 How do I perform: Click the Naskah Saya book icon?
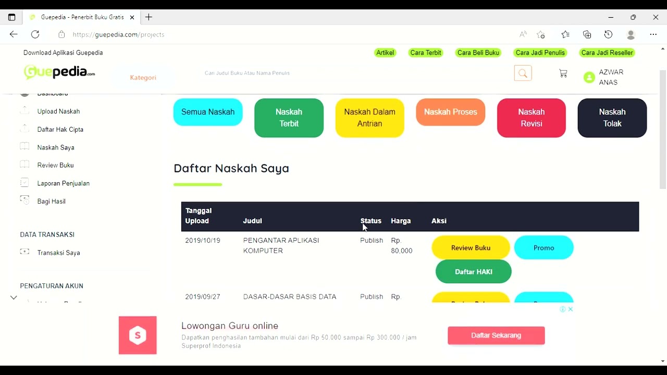click(x=24, y=147)
